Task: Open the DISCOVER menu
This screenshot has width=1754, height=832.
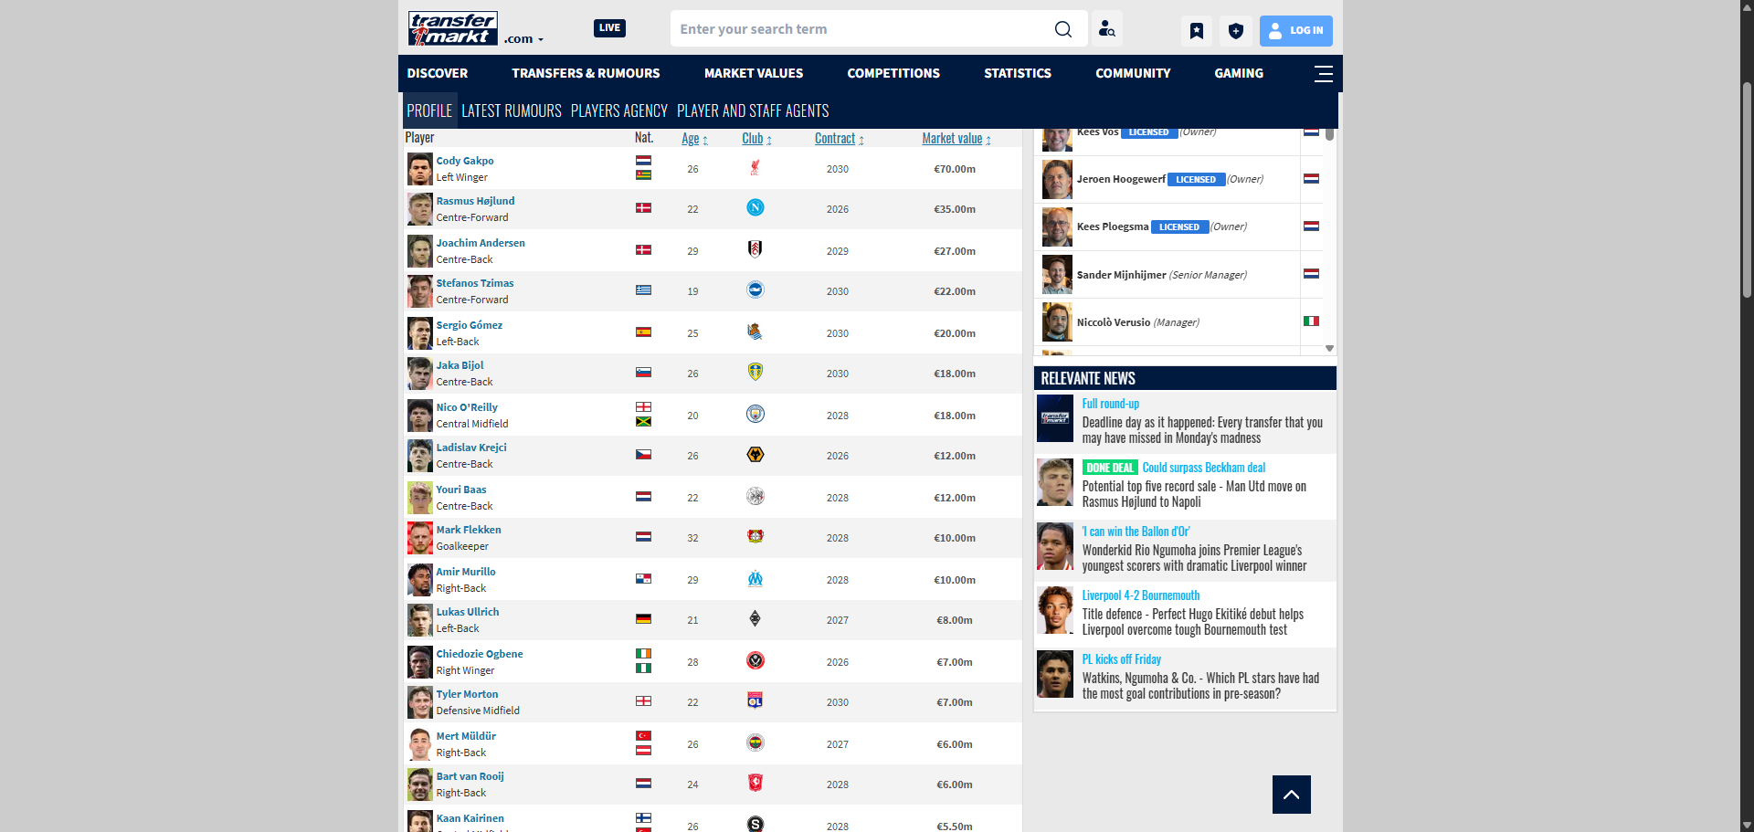Action: (x=438, y=73)
